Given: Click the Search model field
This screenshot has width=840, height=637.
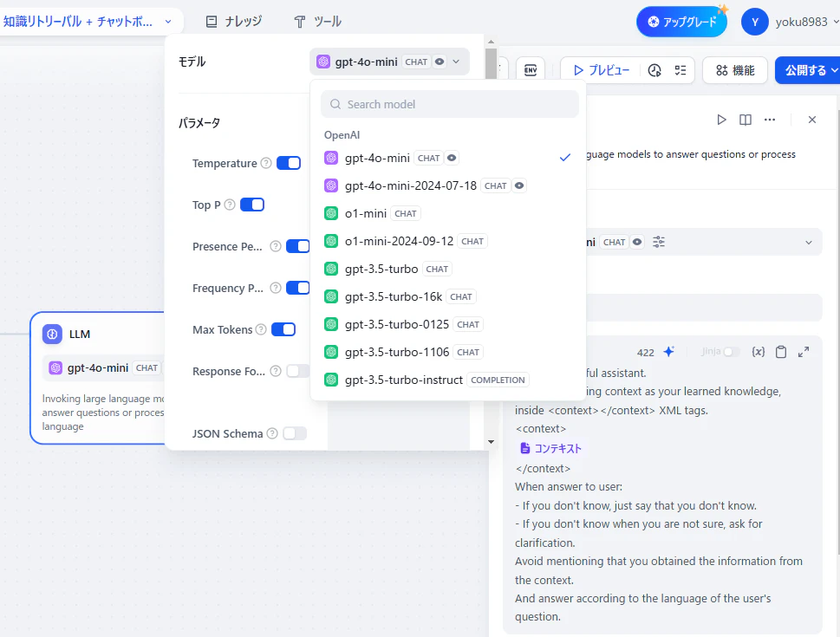Looking at the screenshot, I should click(449, 104).
